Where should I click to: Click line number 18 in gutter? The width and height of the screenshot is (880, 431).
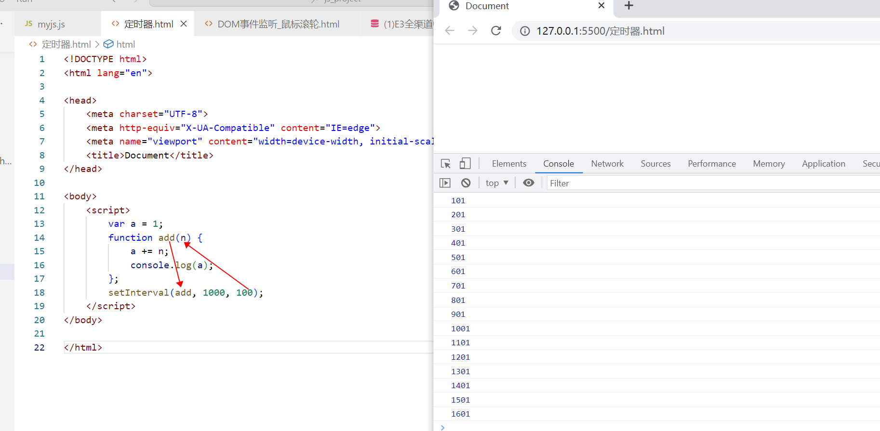click(40, 292)
